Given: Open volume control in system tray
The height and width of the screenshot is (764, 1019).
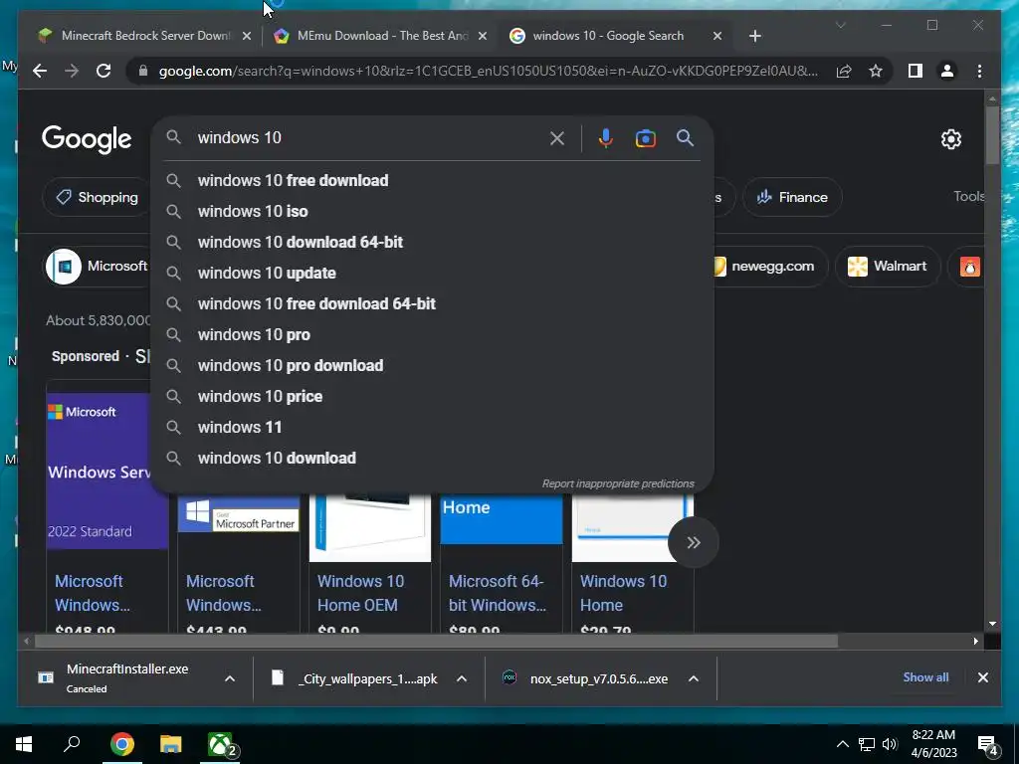Looking at the screenshot, I should click(890, 744).
